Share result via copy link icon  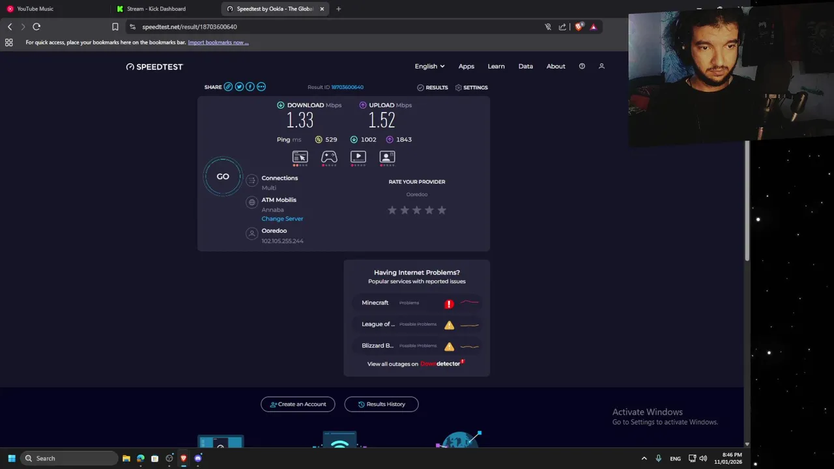(x=228, y=87)
